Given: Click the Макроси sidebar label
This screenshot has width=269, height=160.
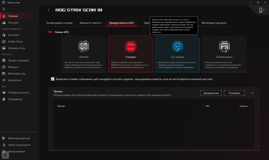Looking at the screenshot, I should click(x=13, y=67).
